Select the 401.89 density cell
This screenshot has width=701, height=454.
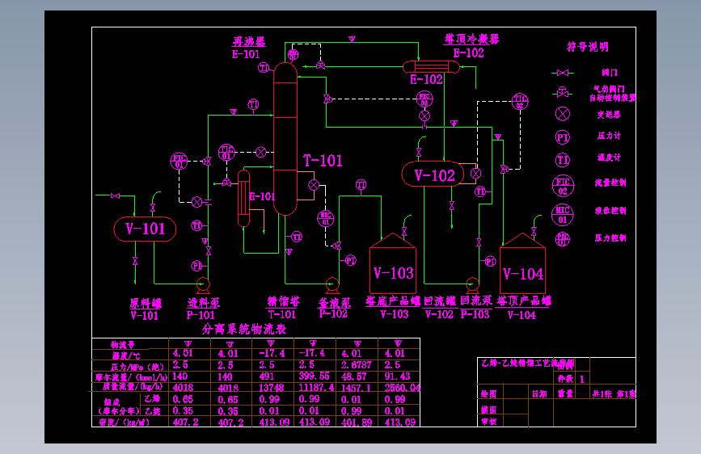(x=357, y=422)
